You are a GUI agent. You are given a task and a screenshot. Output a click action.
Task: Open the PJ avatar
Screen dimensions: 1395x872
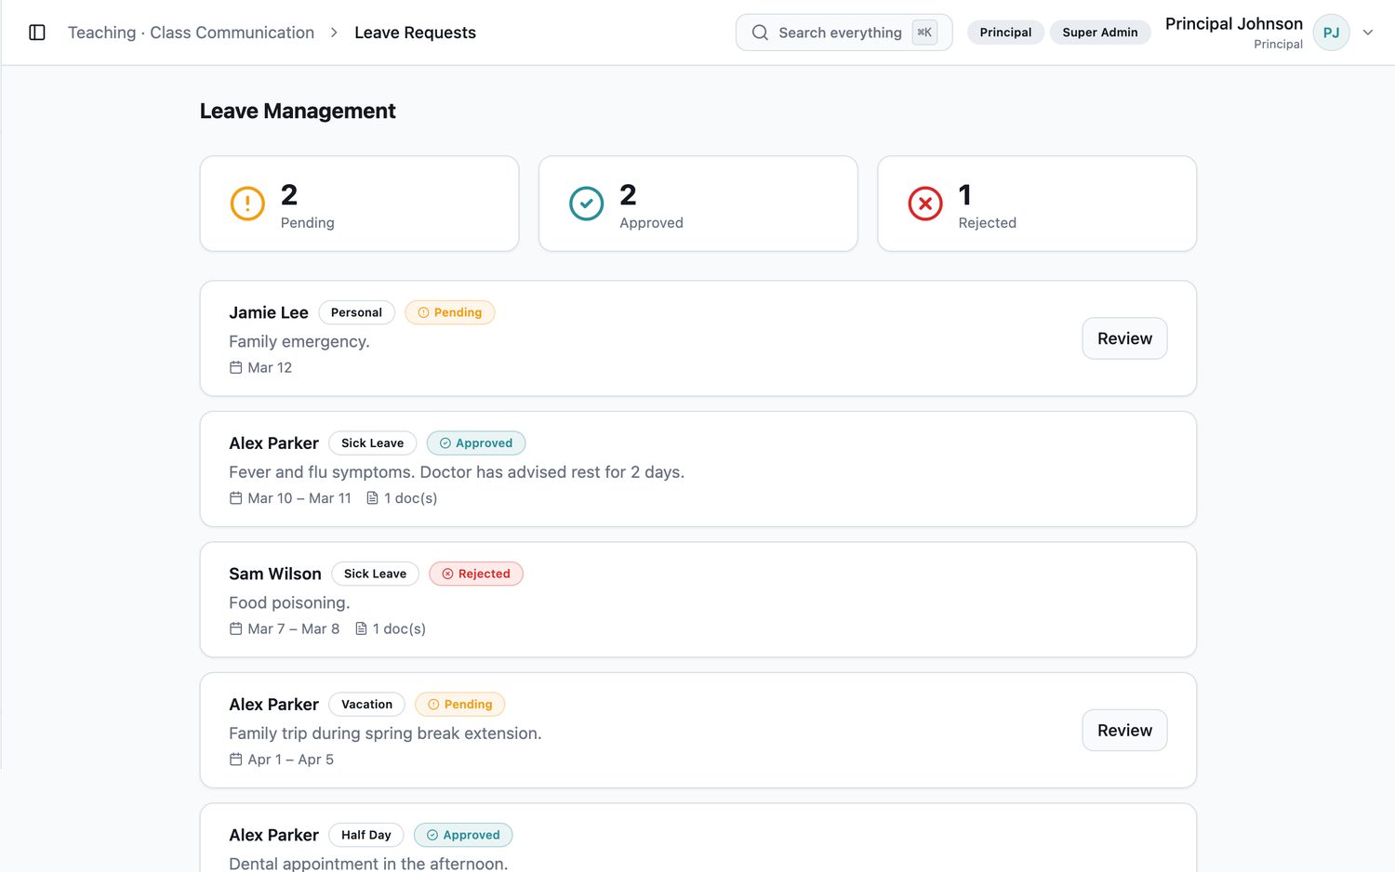point(1331,33)
